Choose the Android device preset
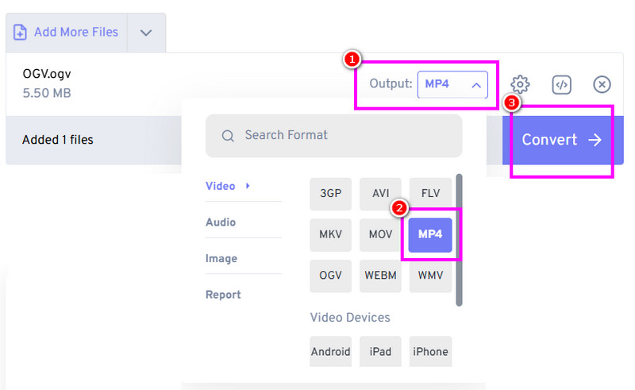The width and height of the screenshot is (635, 390). coord(330,351)
